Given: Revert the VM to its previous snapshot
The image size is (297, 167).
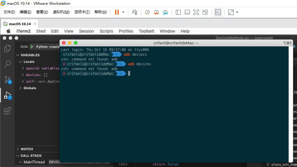Looking at the screenshot, I should [156, 12].
